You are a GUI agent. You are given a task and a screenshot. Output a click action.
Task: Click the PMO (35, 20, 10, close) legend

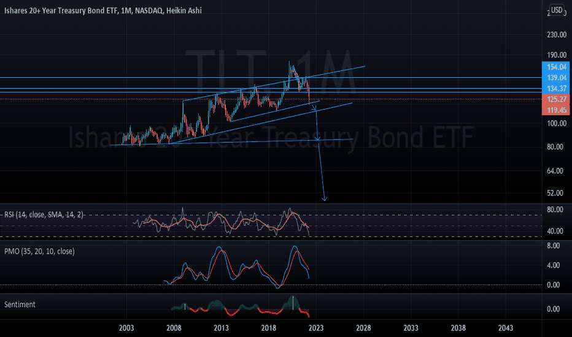tap(39, 251)
